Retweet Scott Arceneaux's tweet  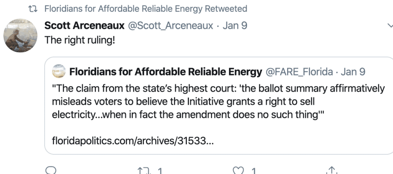coord(144,171)
